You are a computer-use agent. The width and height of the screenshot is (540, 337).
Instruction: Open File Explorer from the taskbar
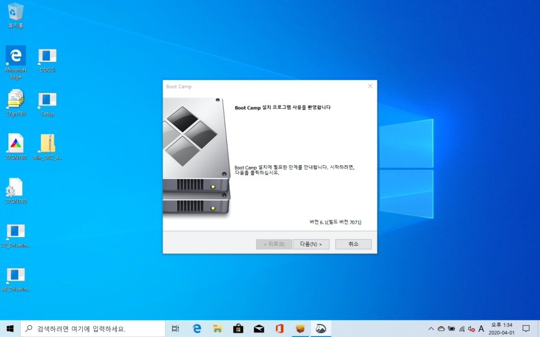point(217,329)
